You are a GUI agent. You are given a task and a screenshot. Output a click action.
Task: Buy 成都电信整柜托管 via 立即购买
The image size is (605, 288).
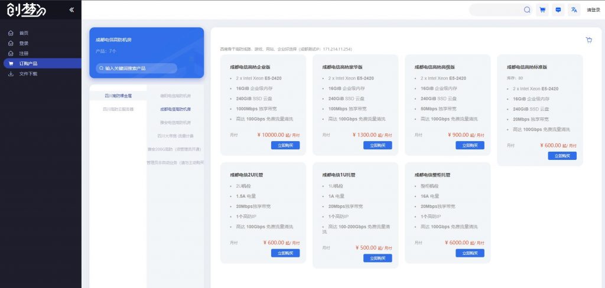(470, 253)
